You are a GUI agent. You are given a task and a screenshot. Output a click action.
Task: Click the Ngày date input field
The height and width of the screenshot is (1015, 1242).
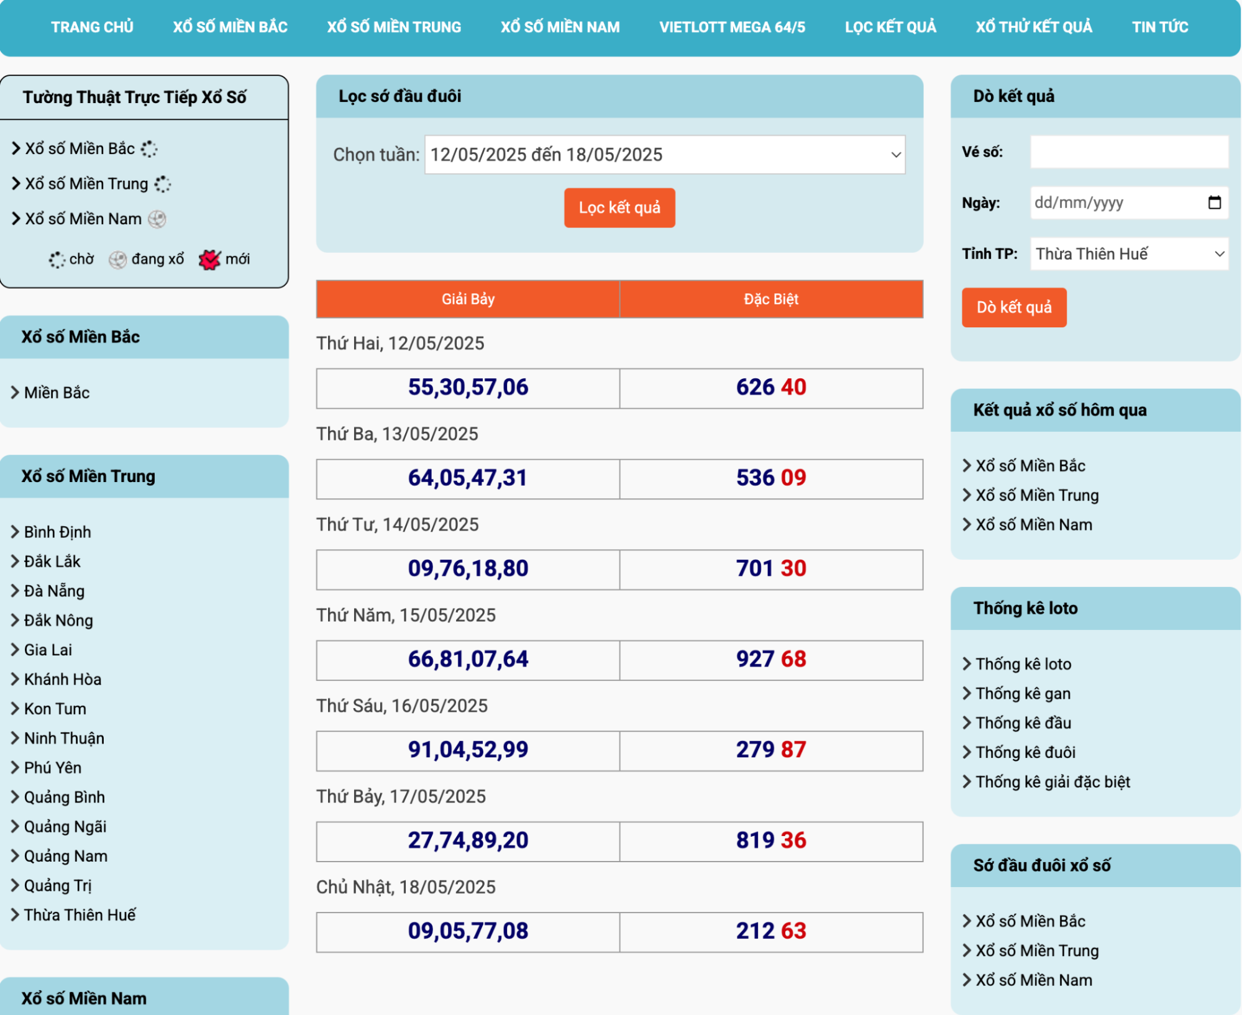point(1129,203)
